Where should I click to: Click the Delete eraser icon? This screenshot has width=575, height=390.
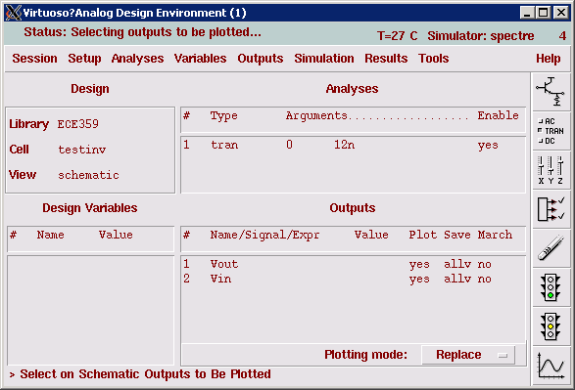551,248
